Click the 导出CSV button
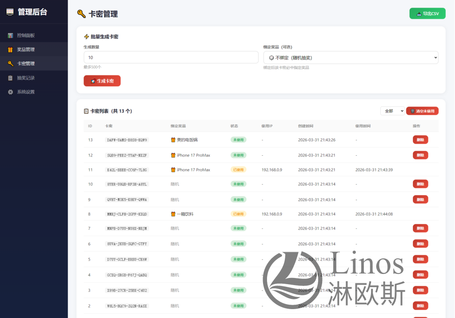 [x=427, y=13]
